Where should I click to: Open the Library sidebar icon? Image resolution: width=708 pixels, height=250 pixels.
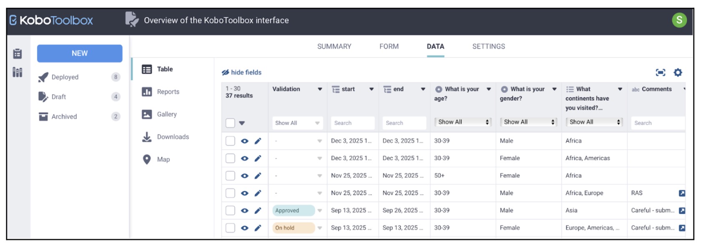click(x=18, y=72)
